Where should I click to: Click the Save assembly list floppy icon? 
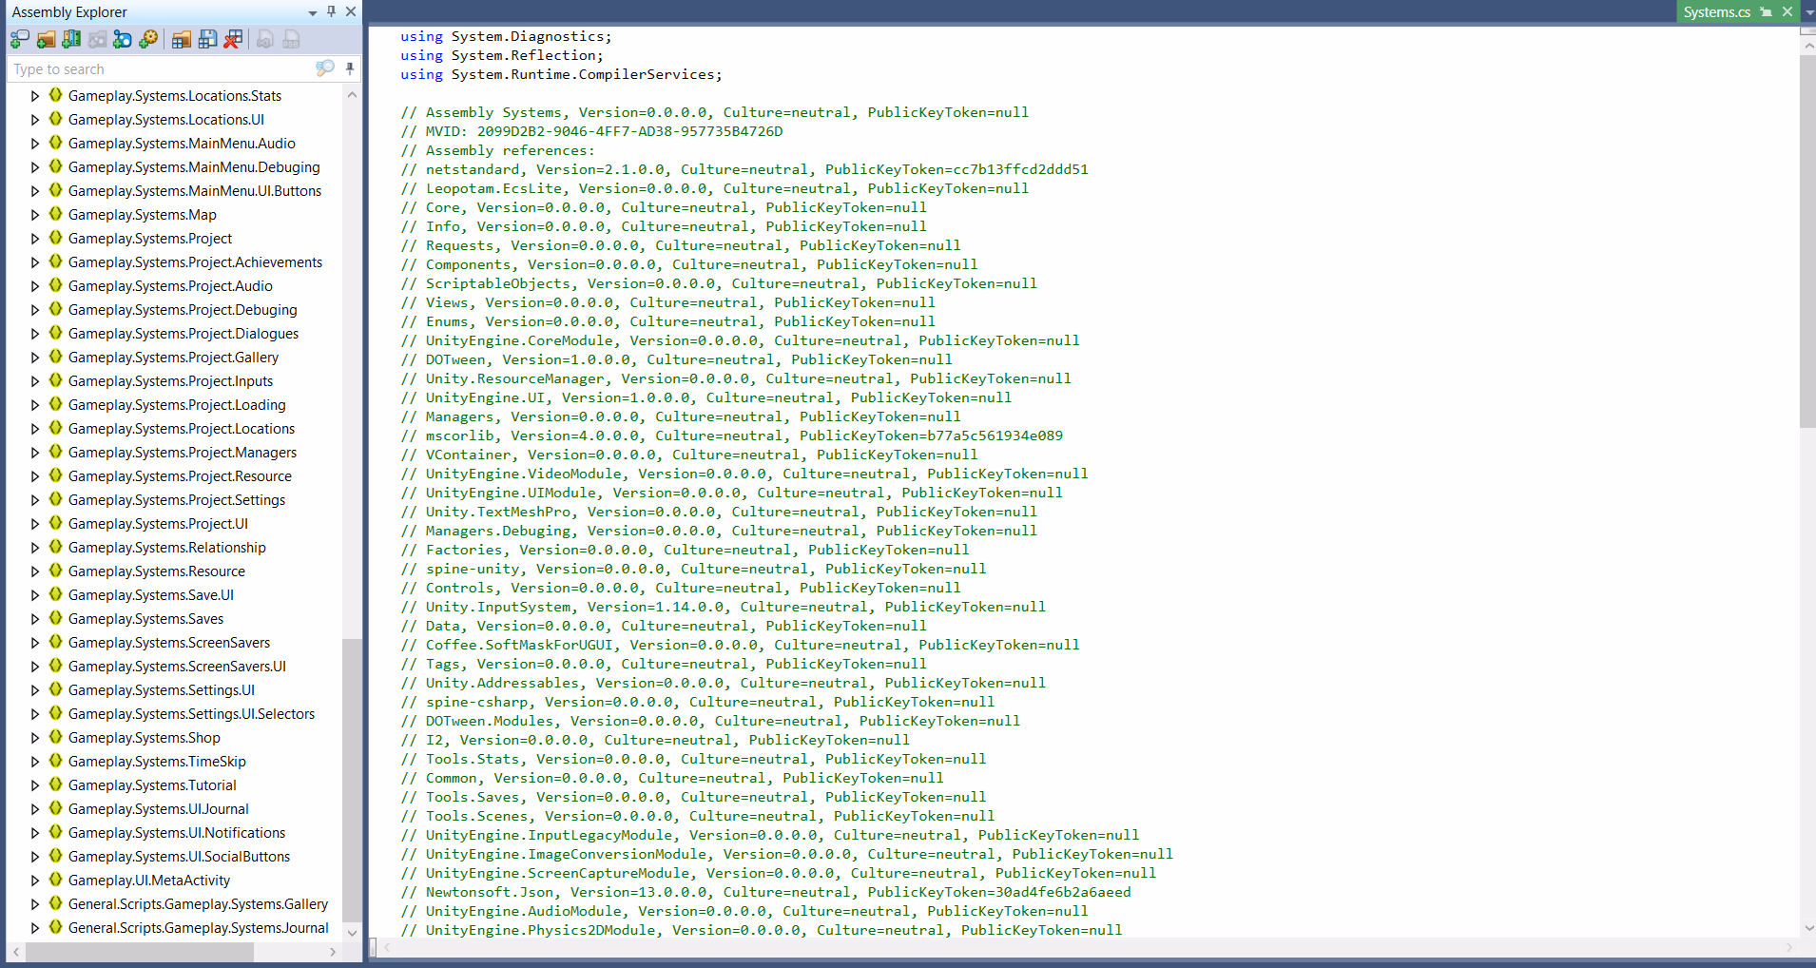click(x=207, y=39)
